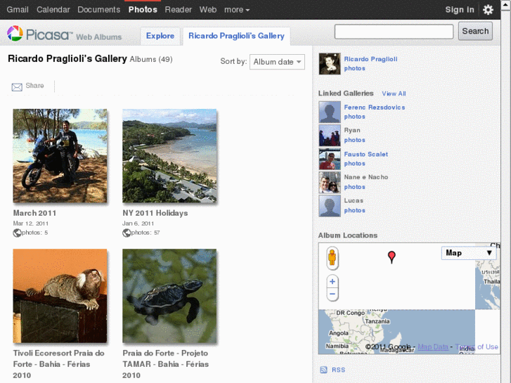Open the Sort by Album date dropdown
Viewport: 511px width, 383px height.
(x=277, y=62)
